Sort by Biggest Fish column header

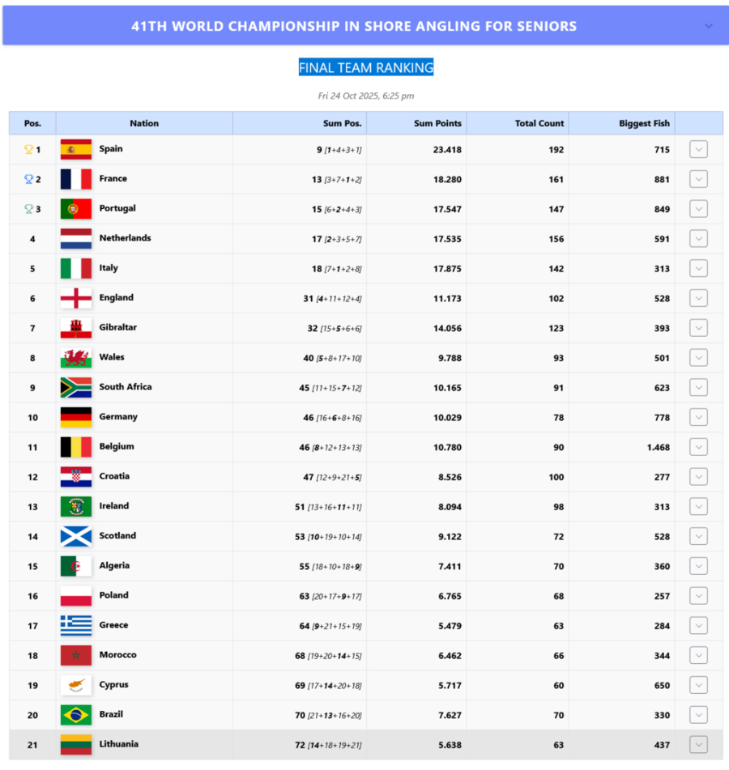644,123
